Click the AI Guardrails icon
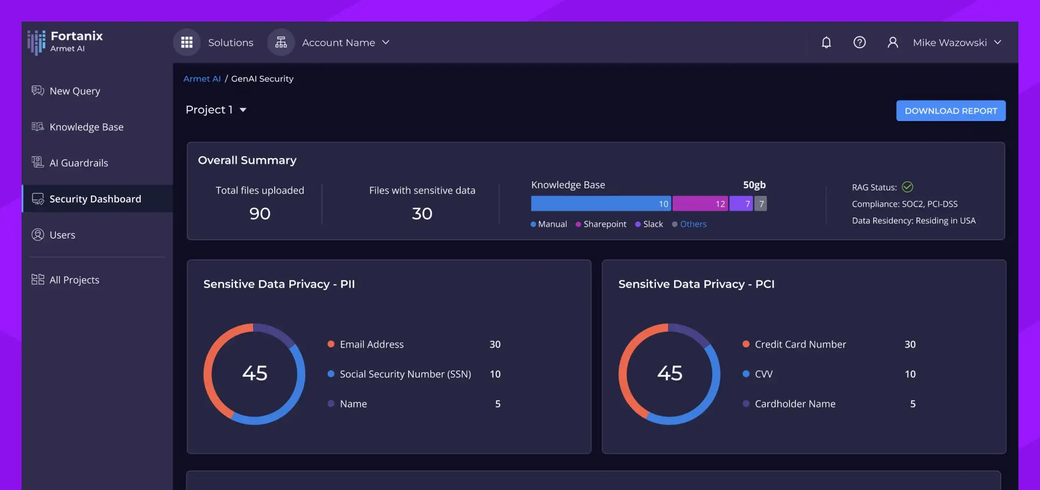The width and height of the screenshot is (1040, 490). tap(38, 162)
